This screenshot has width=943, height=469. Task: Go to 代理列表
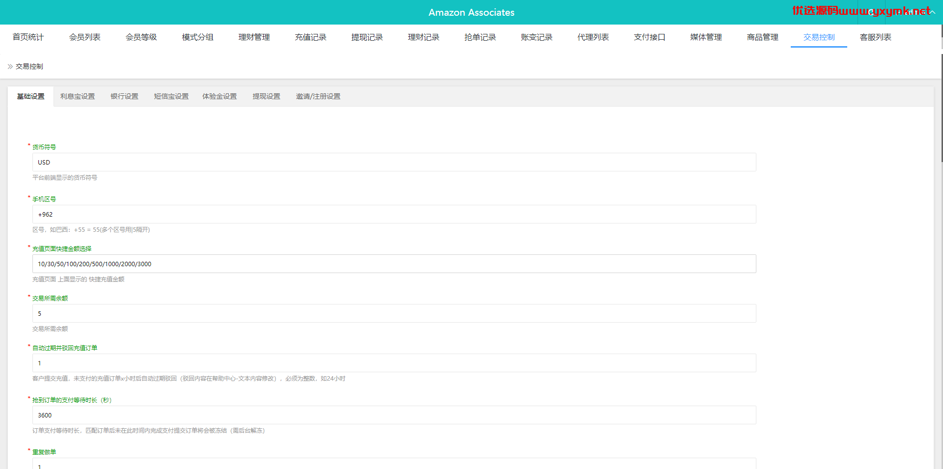click(593, 37)
